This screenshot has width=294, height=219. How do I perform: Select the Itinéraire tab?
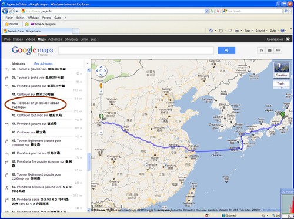click(x=18, y=63)
